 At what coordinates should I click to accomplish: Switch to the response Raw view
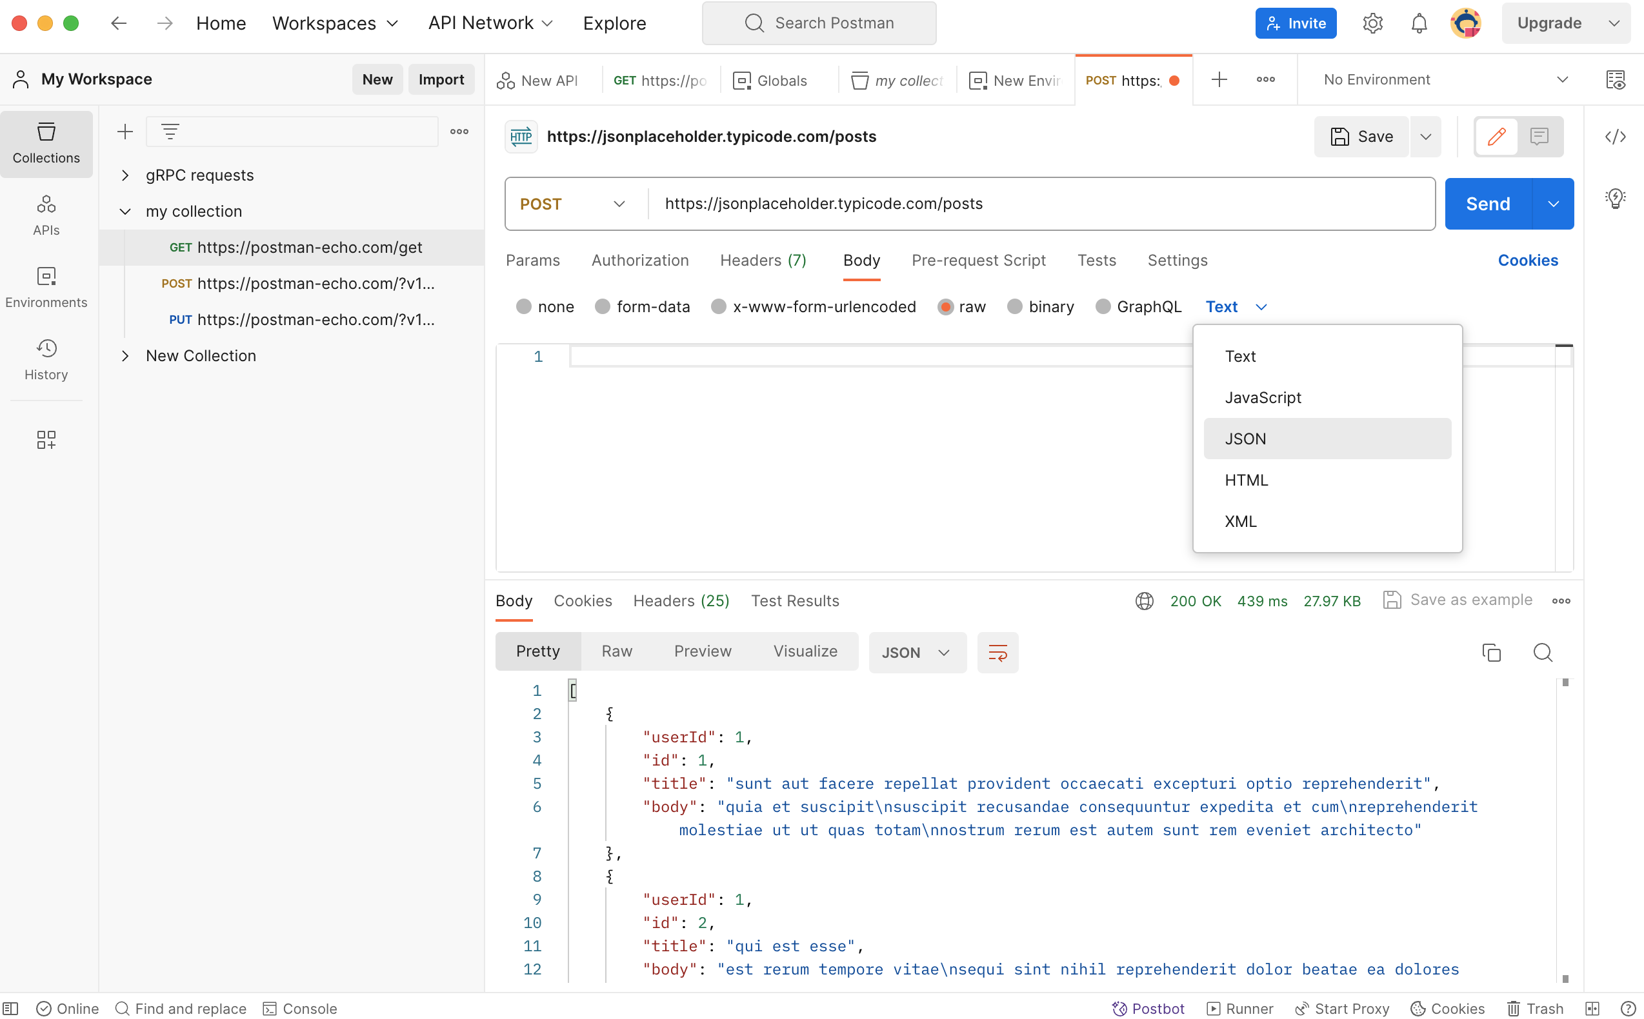[616, 651]
